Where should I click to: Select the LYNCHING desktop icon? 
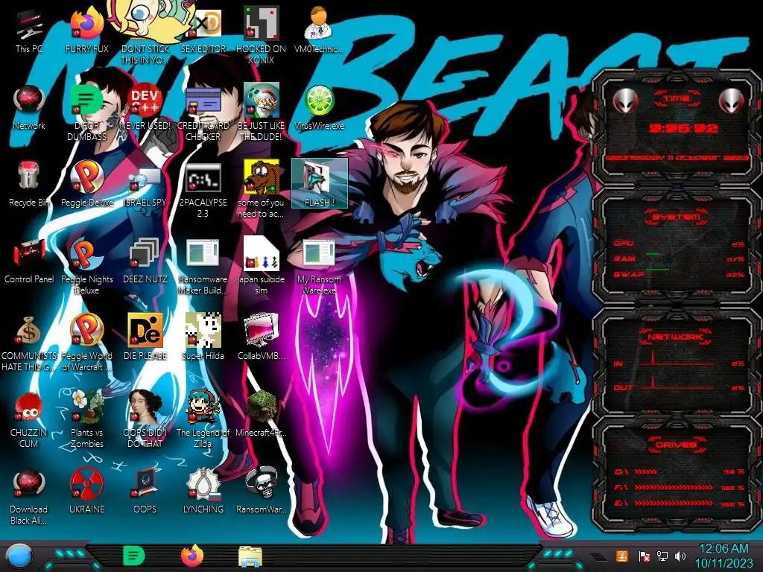point(203,492)
